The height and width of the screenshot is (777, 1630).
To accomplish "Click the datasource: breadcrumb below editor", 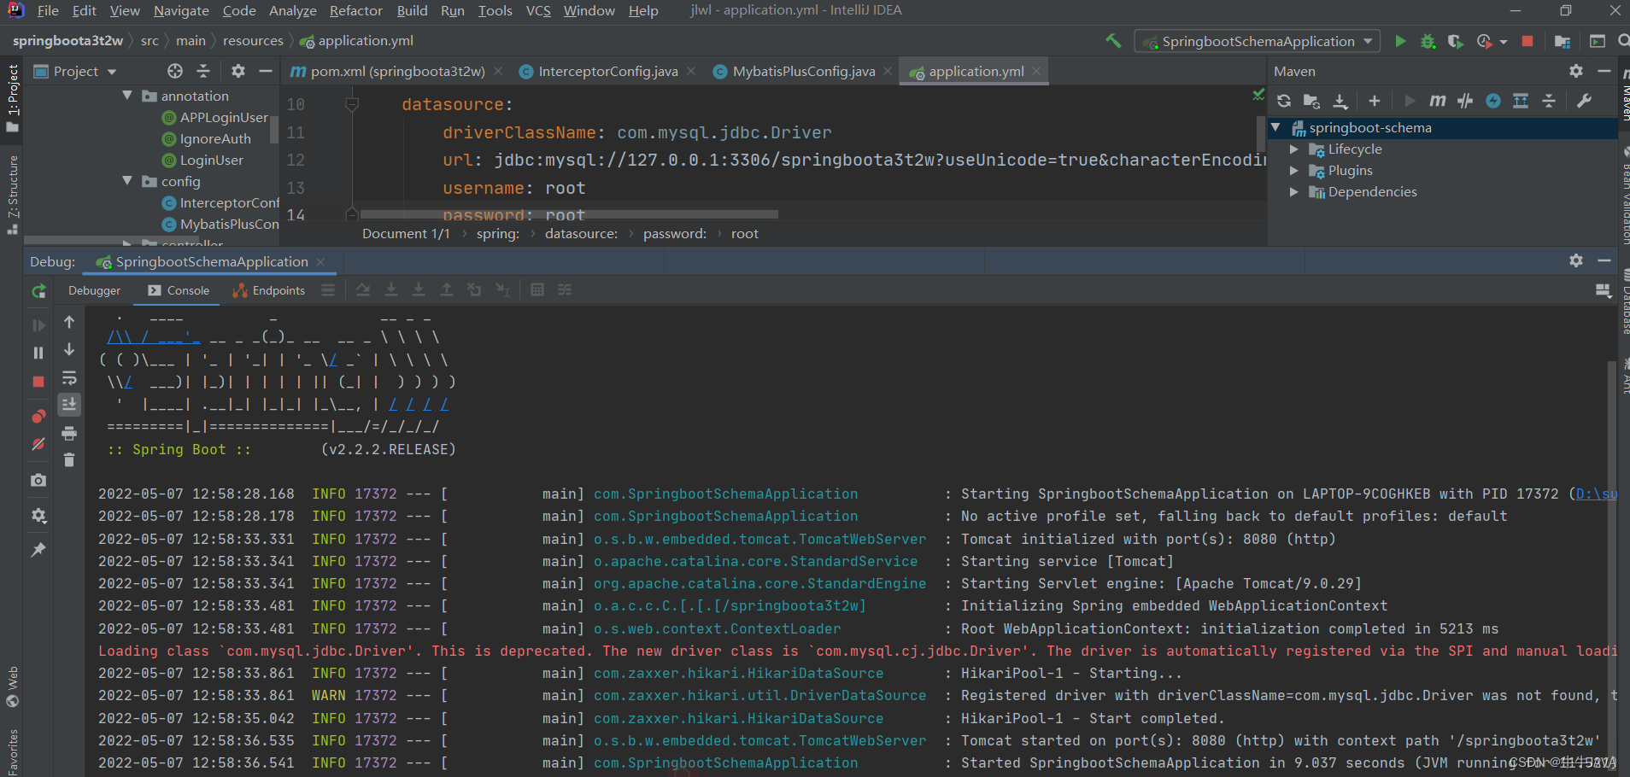I will (x=581, y=233).
